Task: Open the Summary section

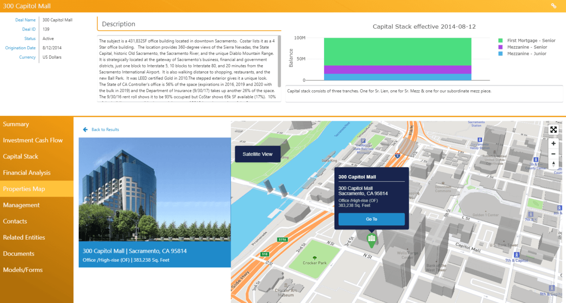Action: [37, 124]
